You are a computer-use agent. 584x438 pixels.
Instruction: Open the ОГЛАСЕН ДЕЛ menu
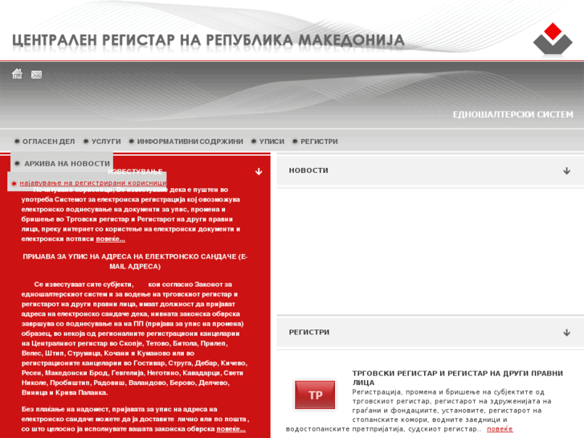coord(48,141)
